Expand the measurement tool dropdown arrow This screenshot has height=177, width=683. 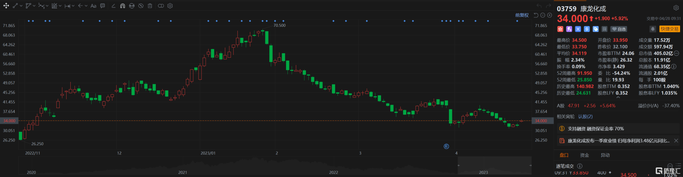73,6
